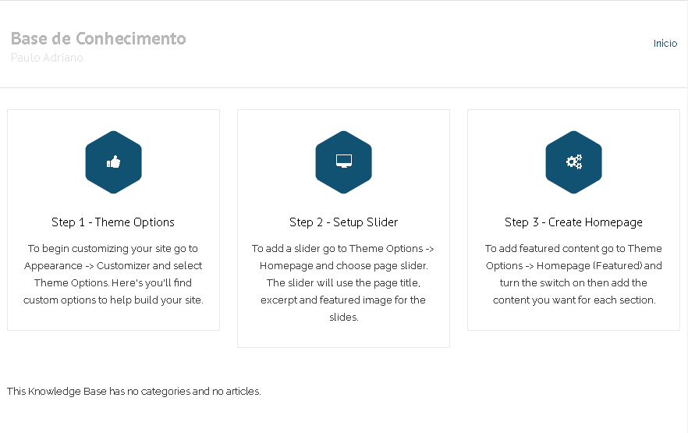Click the Step 2 slider description paragraph
The height and width of the screenshot is (433, 688).
click(343, 282)
